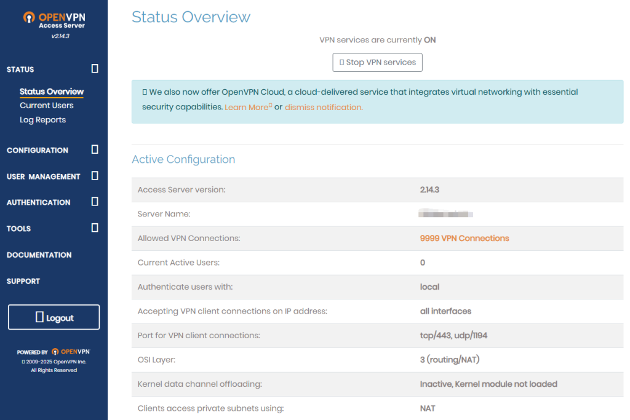Click the external link icon after Learn More
The height and width of the screenshot is (420, 630).
tap(270, 106)
